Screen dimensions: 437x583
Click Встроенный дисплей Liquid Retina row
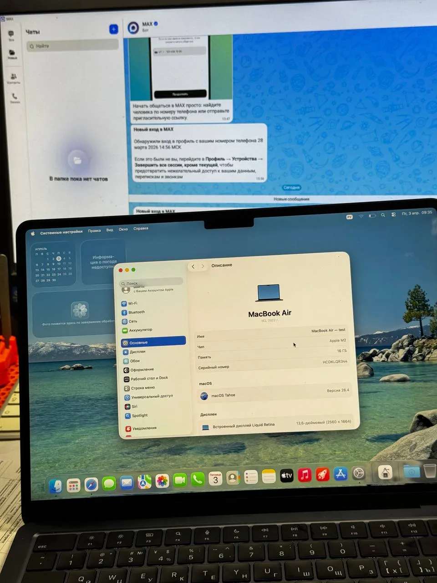pyautogui.click(x=276, y=424)
